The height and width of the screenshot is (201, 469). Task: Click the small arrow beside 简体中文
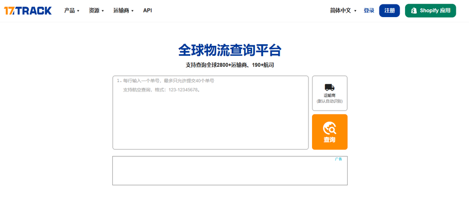coord(355,11)
